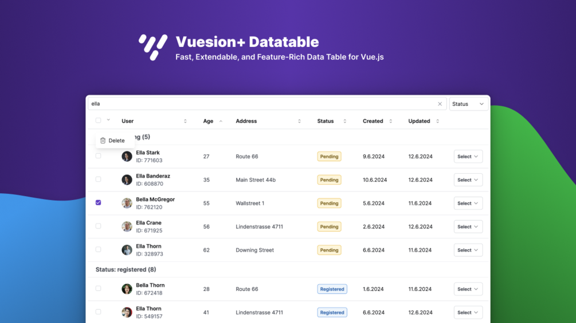Uncheck the Bella McGregor row checkbox
576x323 pixels.
pos(98,202)
